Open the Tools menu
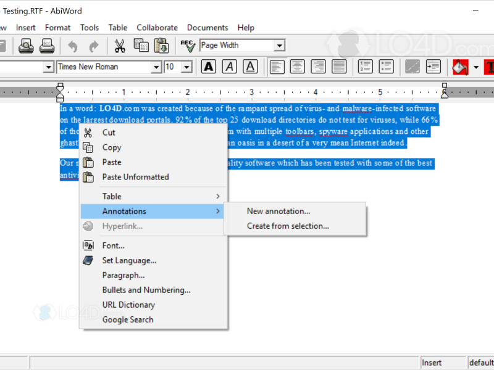This screenshot has height=370, width=494. 90,28
